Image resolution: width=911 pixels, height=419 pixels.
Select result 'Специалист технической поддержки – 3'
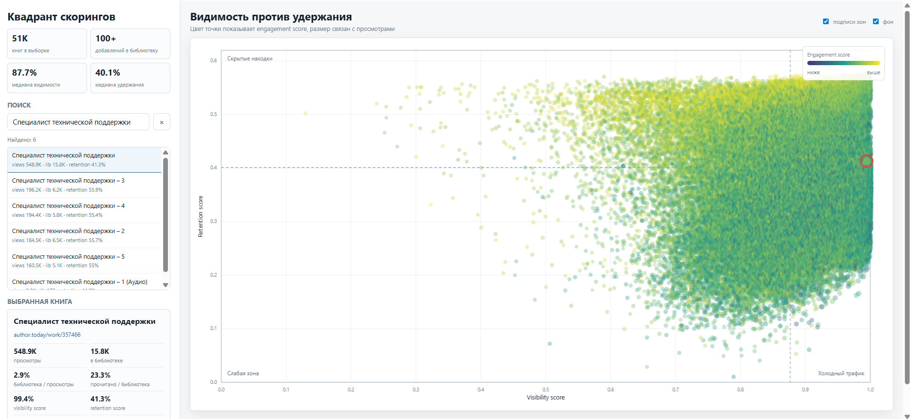[85, 185]
